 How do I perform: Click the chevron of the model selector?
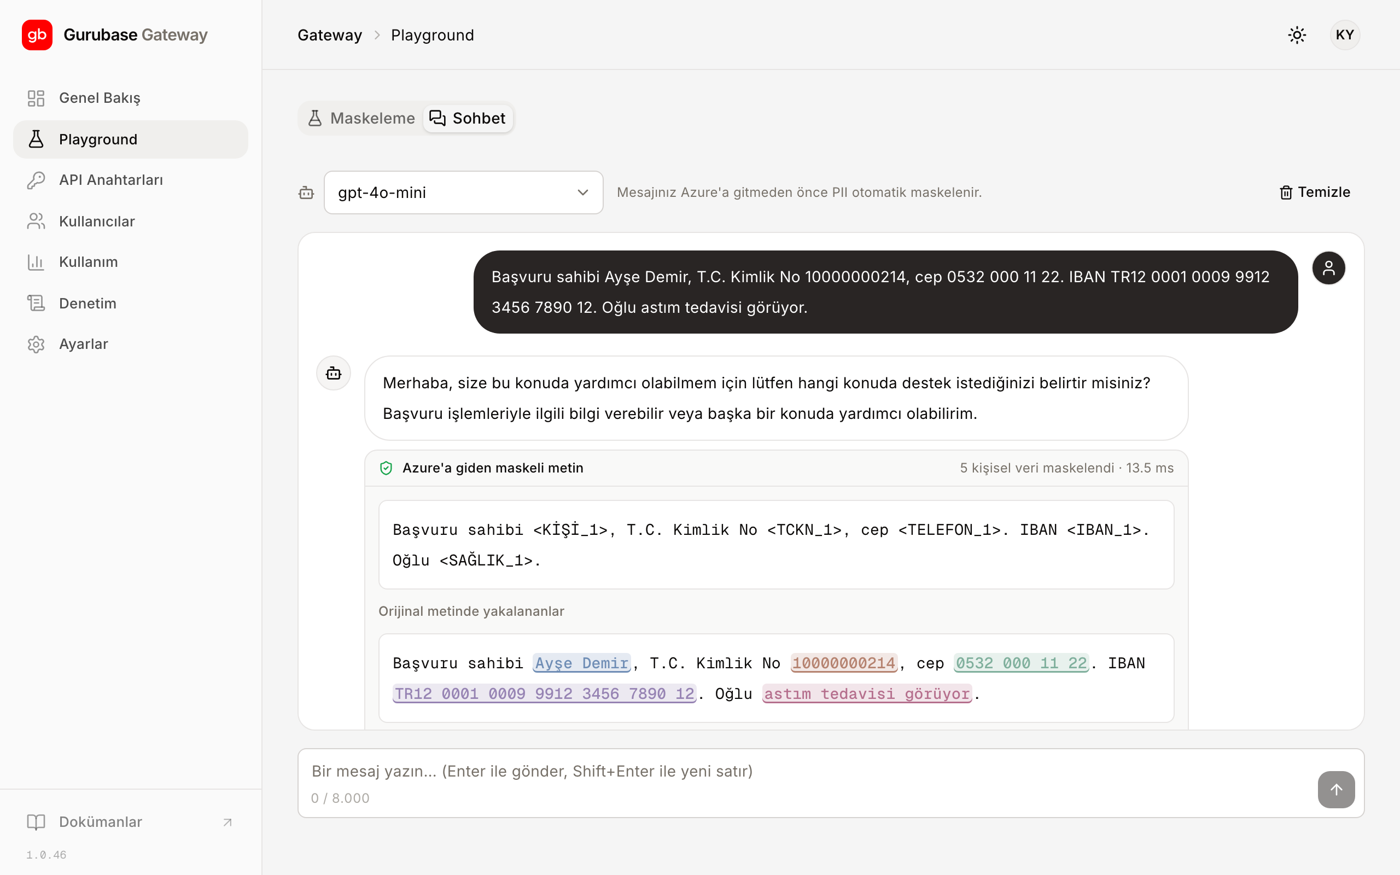click(582, 192)
